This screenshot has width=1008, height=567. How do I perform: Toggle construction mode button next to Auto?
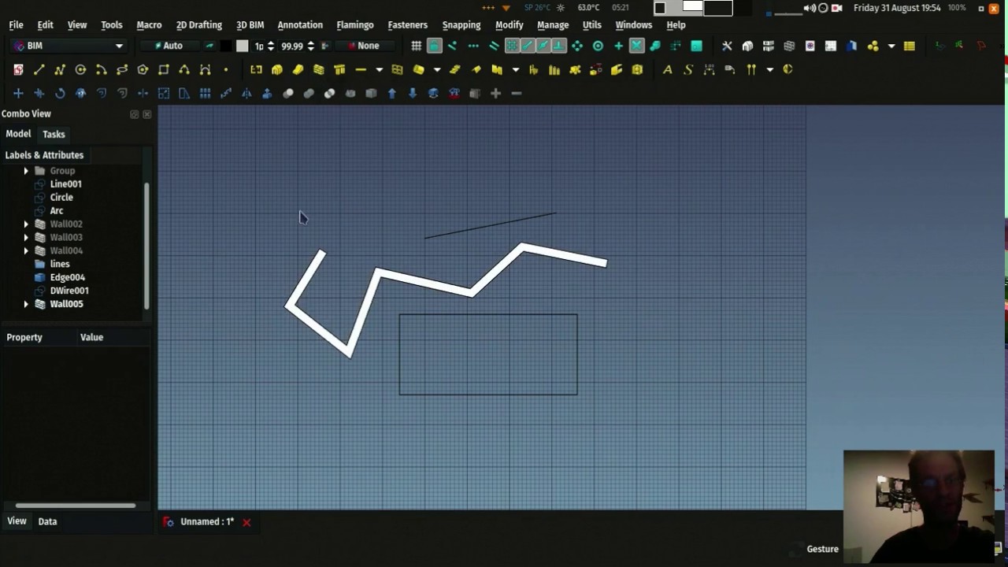pos(209,46)
